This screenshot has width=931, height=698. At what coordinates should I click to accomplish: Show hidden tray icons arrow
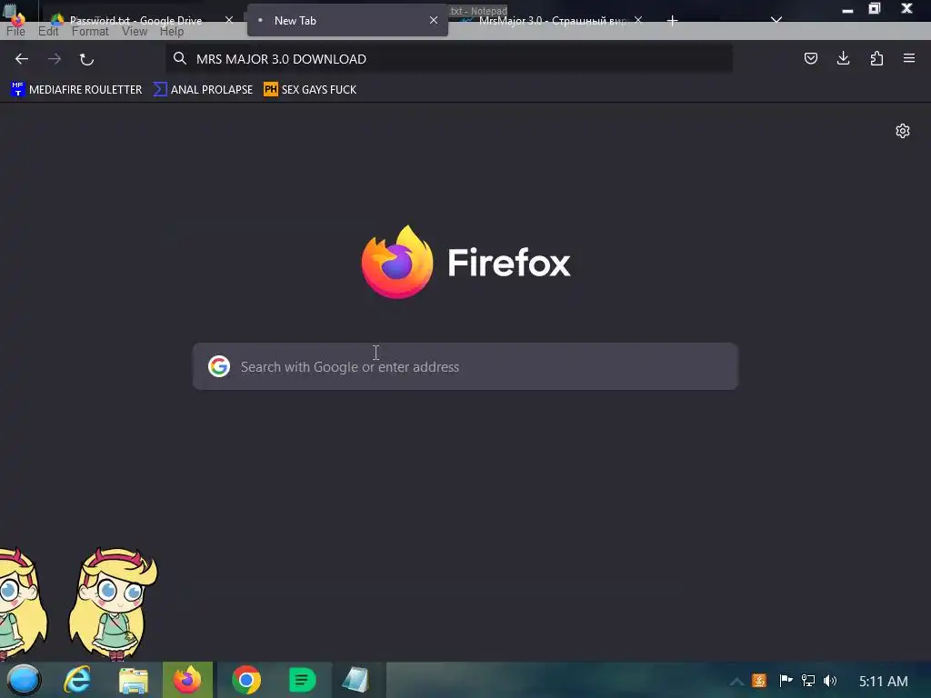[736, 682]
